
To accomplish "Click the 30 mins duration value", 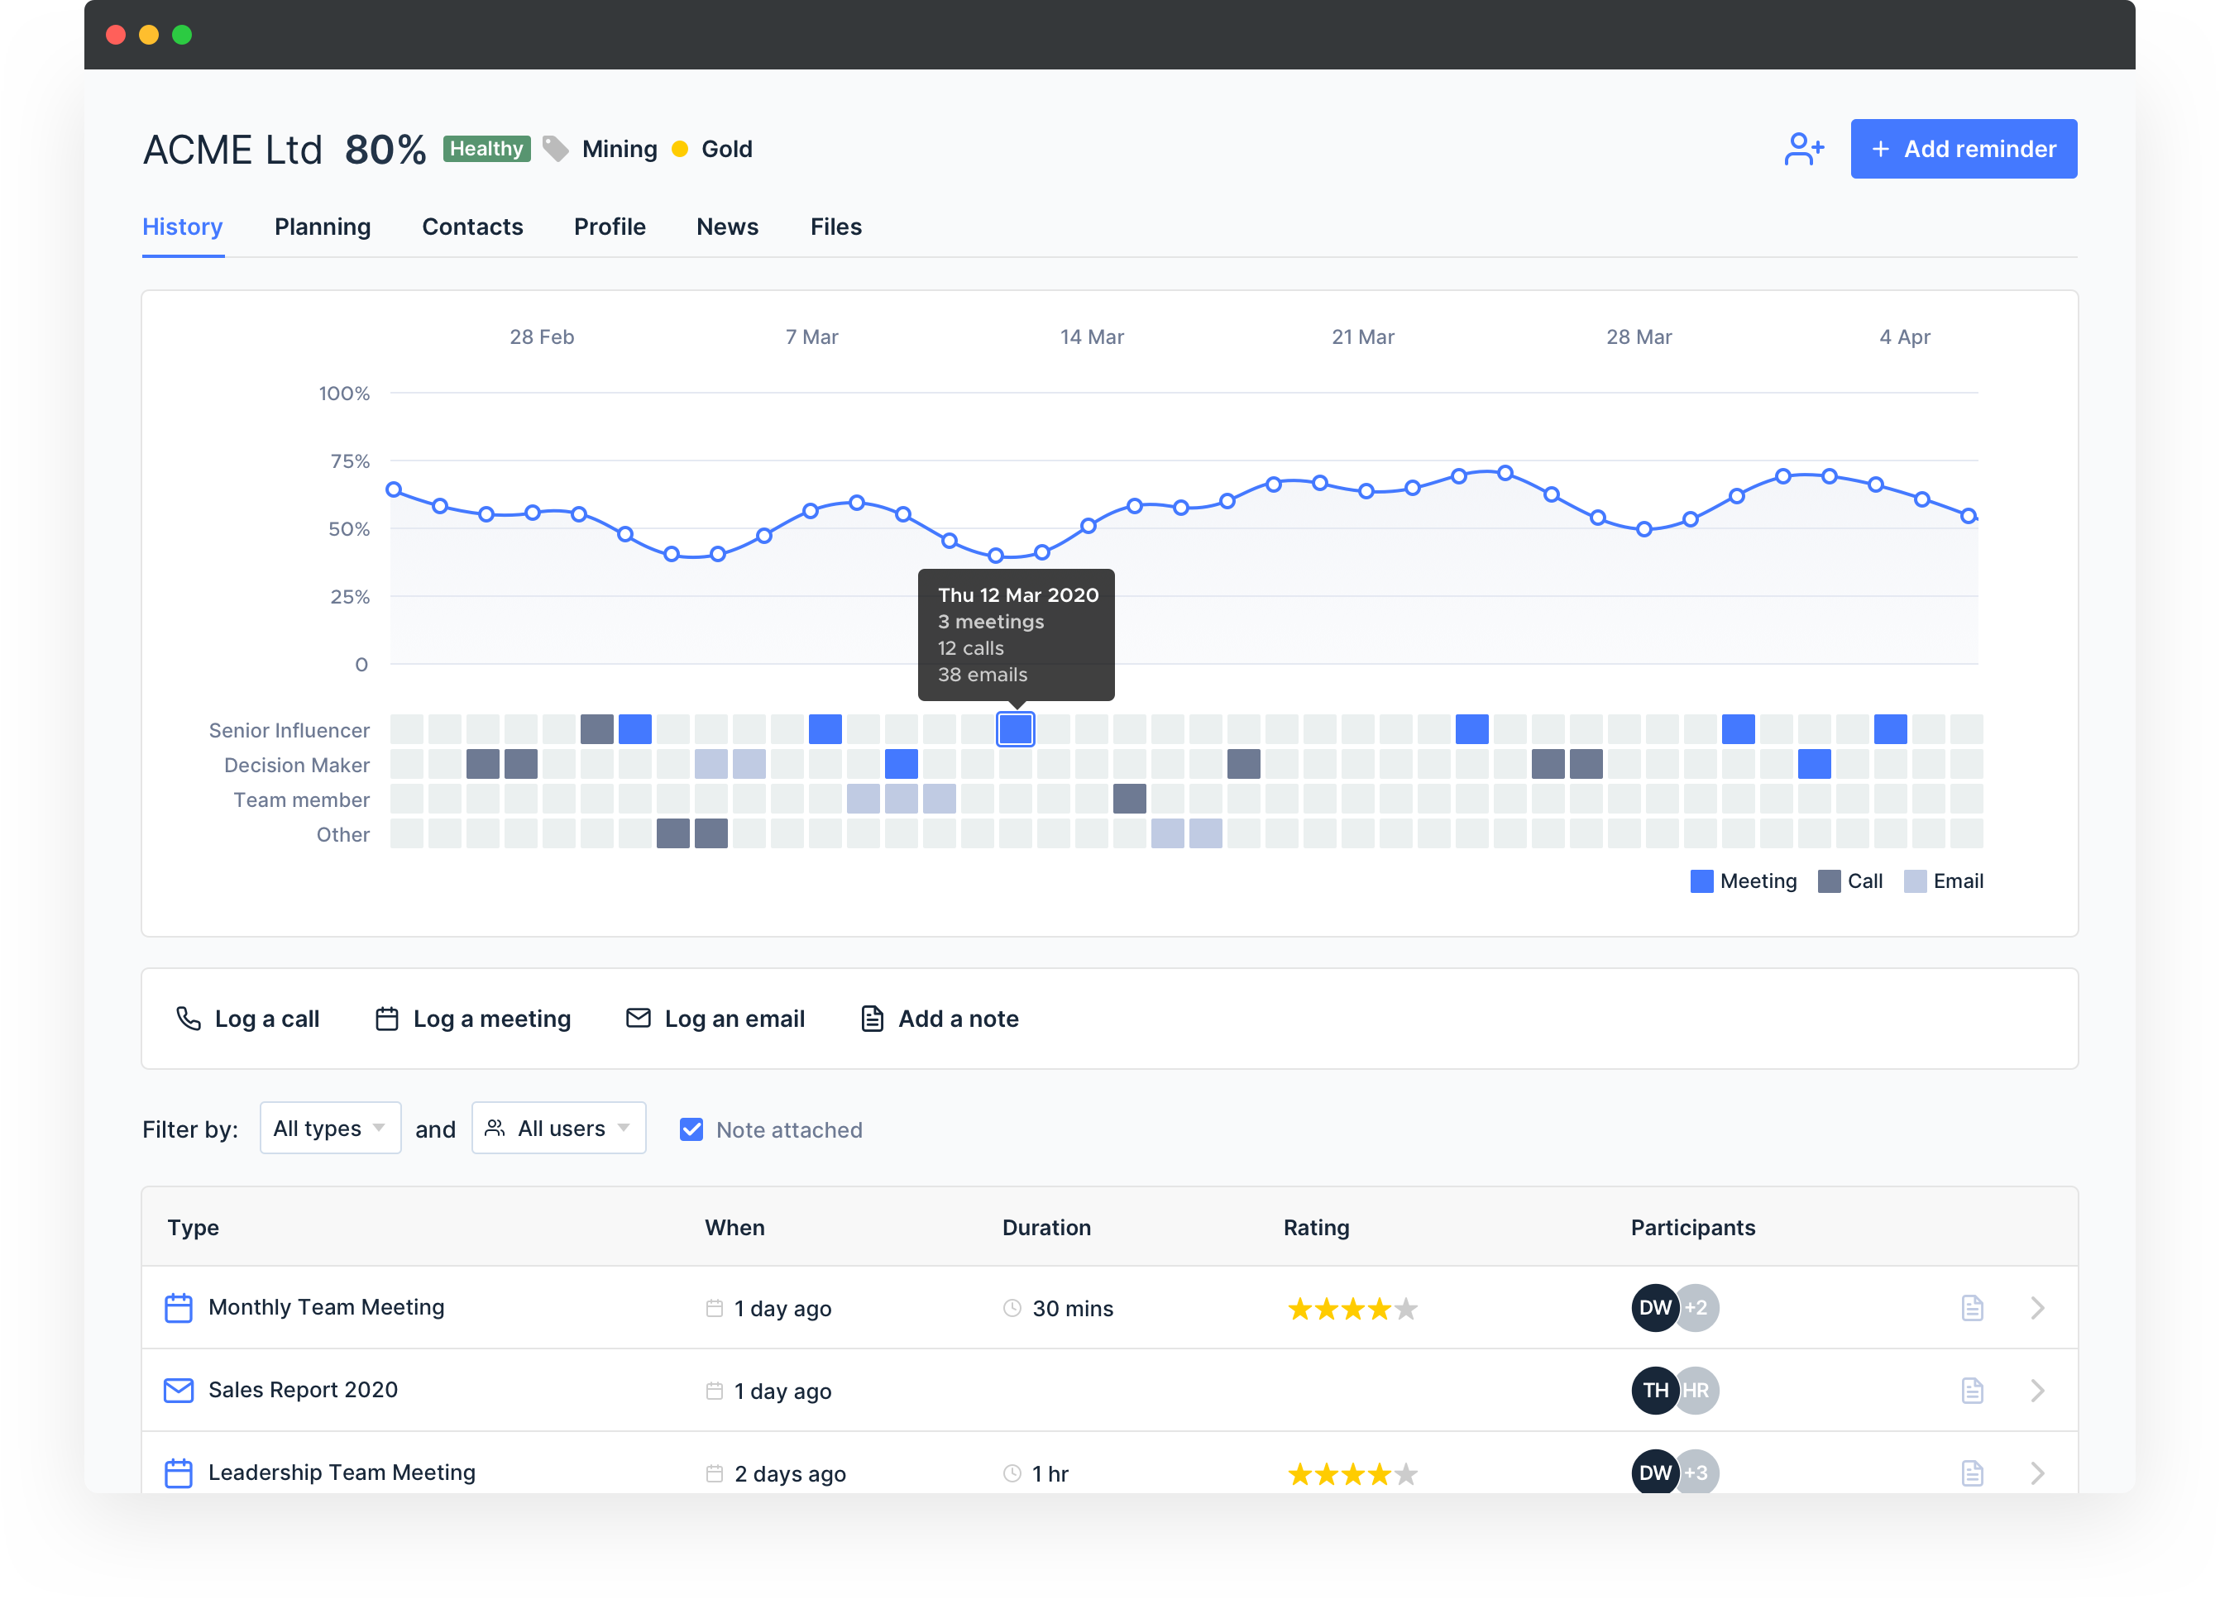I will (1073, 1308).
